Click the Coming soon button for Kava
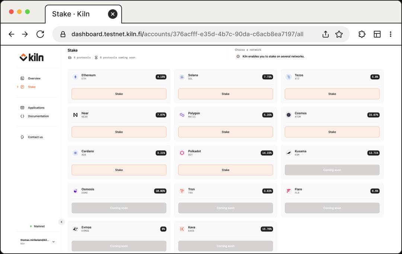Screen dimensions: 402x254 tap(226, 246)
